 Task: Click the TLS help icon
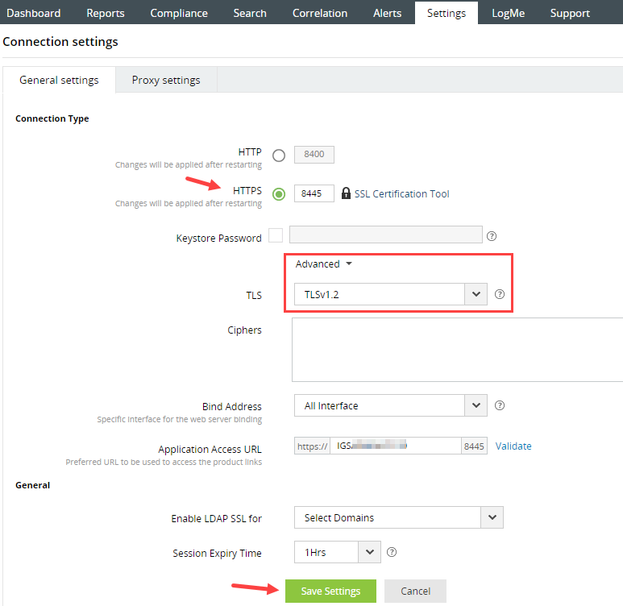click(500, 294)
